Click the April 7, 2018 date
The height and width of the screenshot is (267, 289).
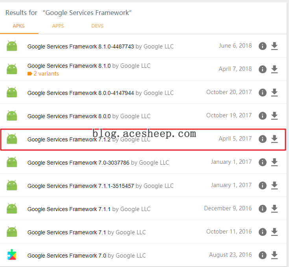point(235,69)
